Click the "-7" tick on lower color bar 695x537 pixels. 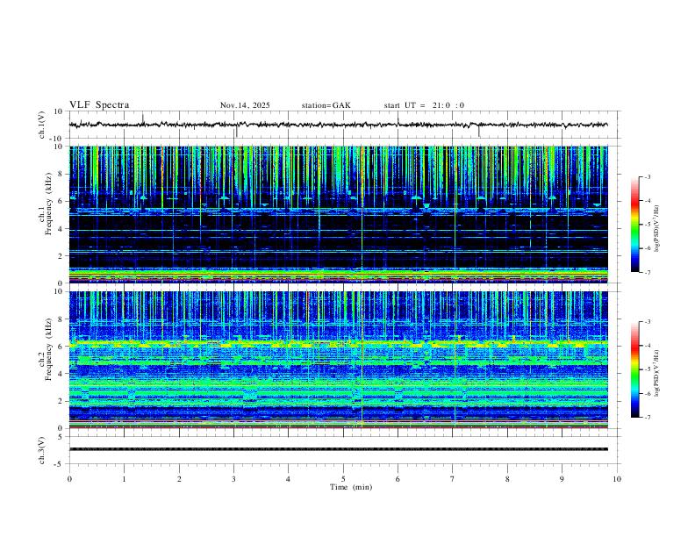[x=647, y=418]
